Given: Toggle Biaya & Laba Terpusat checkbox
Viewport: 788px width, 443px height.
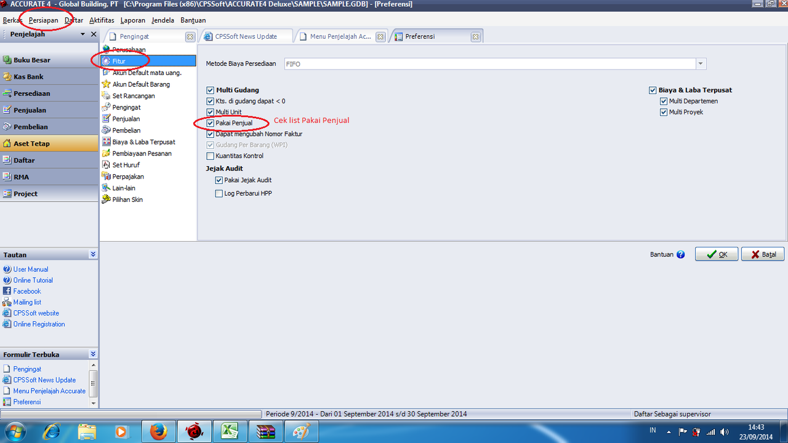Looking at the screenshot, I should click(653, 90).
